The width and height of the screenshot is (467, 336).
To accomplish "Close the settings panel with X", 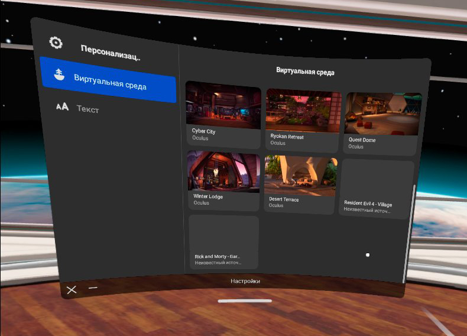I will (72, 290).
